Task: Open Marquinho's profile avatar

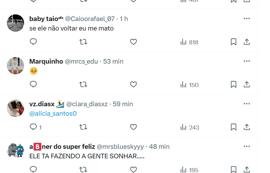Action: pyautogui.click(x=15, y=66)
